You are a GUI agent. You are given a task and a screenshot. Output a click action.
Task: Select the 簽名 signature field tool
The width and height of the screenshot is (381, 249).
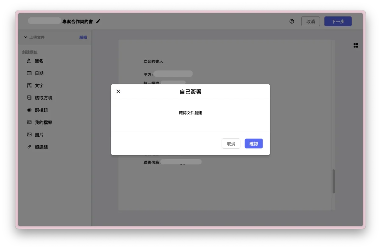[39, 61]
